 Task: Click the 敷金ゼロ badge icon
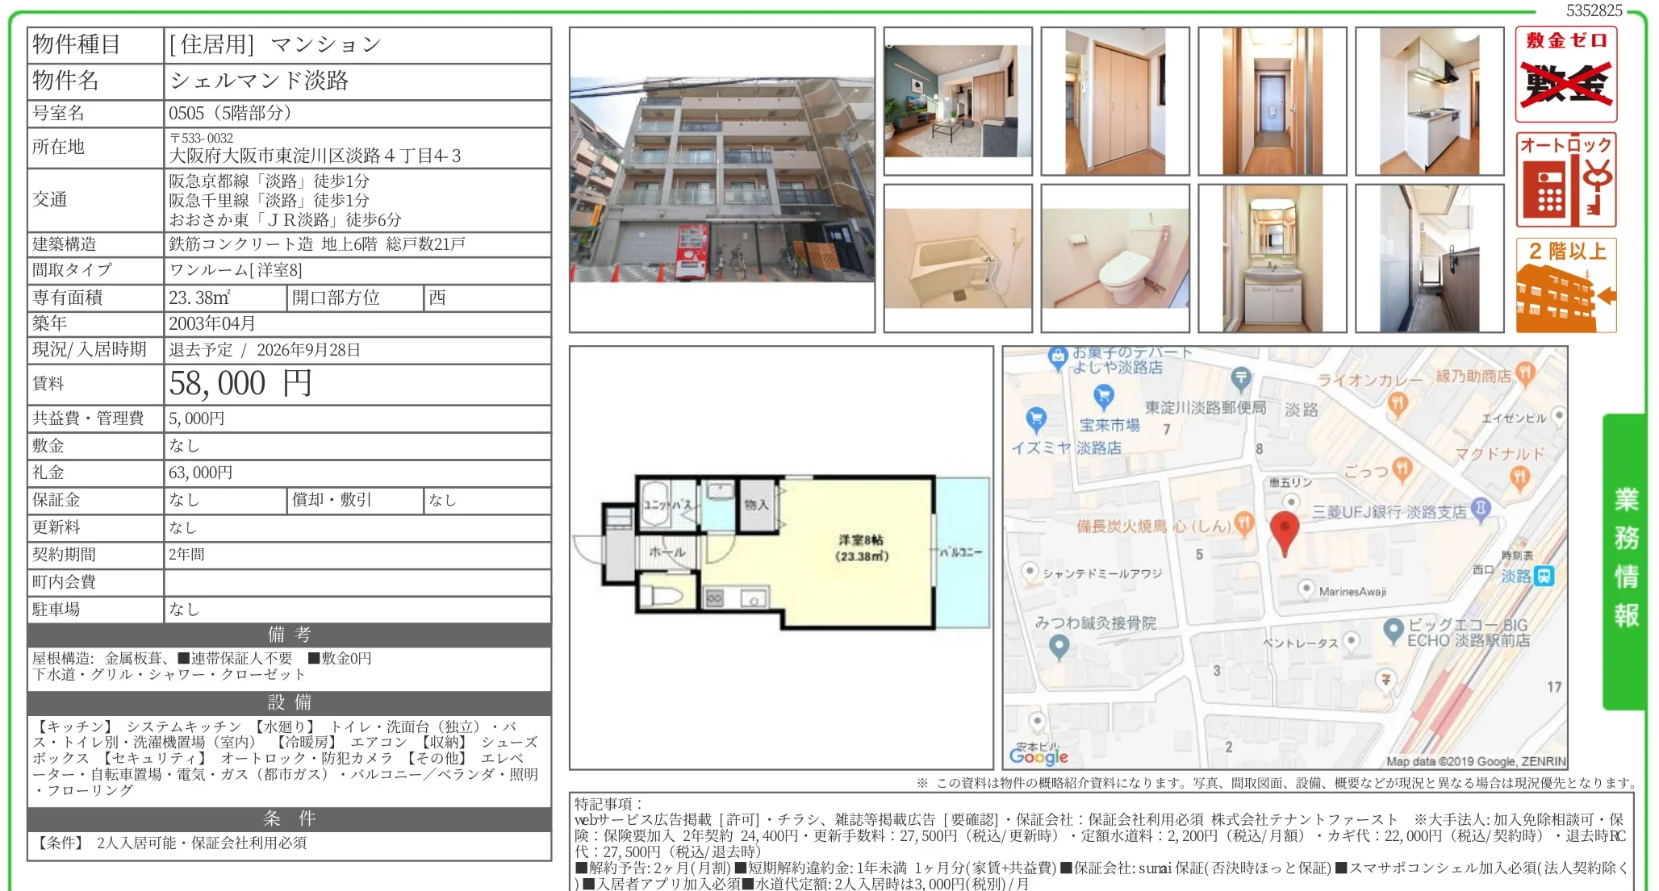click(x=1565, y=74)
